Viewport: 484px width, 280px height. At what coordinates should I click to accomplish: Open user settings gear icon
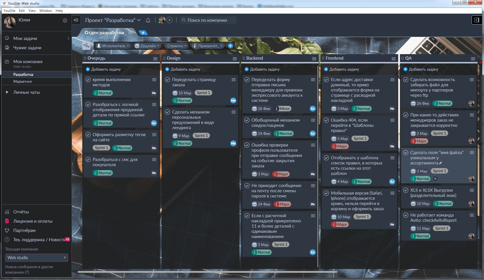[65, 21]
